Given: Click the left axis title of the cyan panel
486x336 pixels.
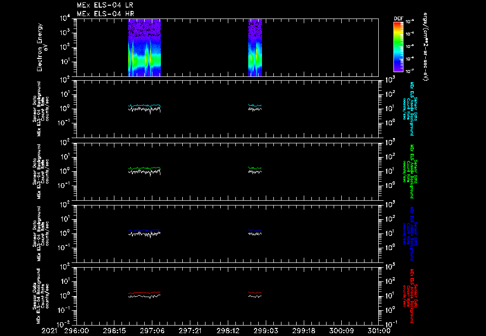Looking at the screenshot, I should click(41, 109).
